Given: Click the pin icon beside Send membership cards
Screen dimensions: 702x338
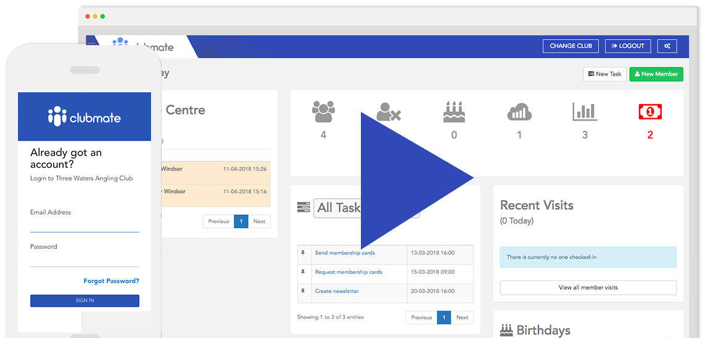Looking at the screenshot, I should 303,253.
